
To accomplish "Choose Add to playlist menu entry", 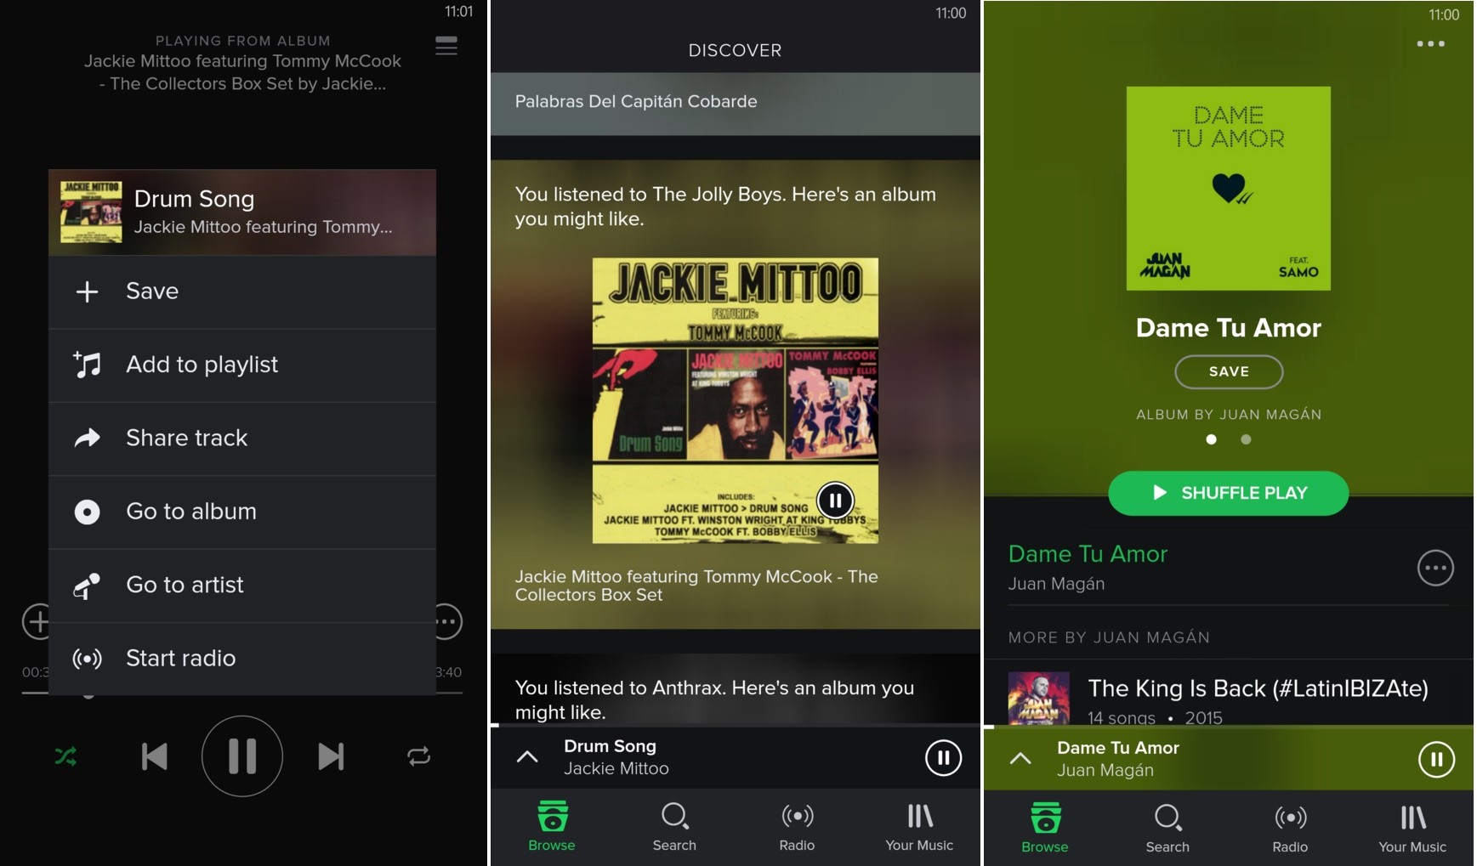I will coord(242,365).
